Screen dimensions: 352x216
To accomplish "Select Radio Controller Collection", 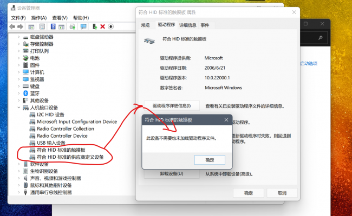I will 66,129.
